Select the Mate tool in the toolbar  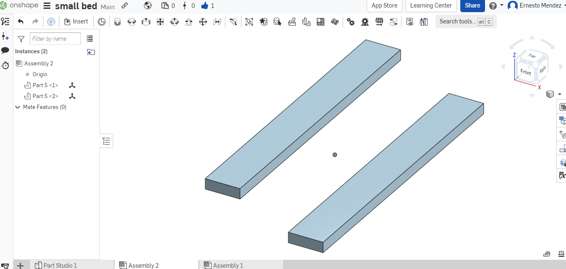117,21
